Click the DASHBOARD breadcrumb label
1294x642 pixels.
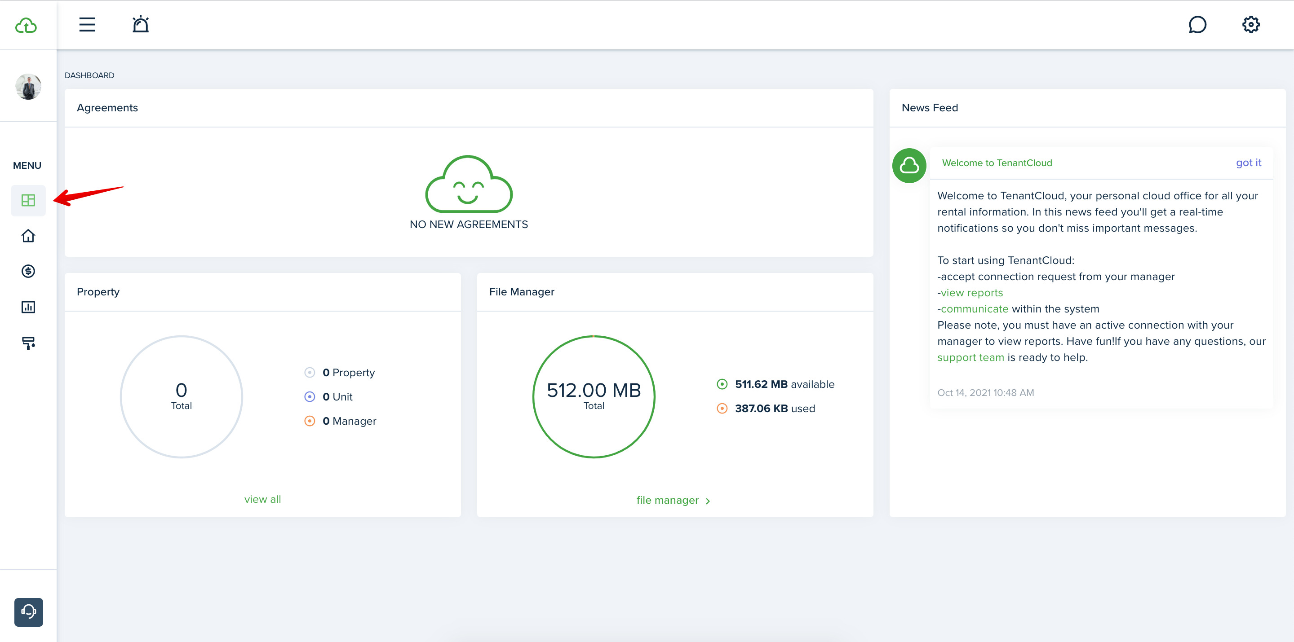(89, 75)
